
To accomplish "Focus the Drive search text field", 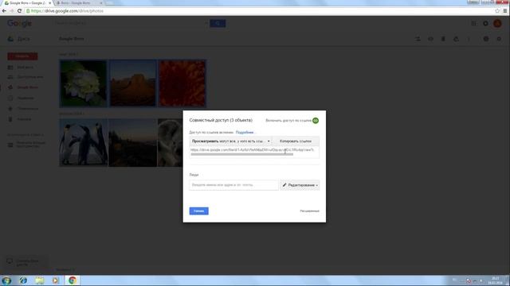I will pos(129,23).
